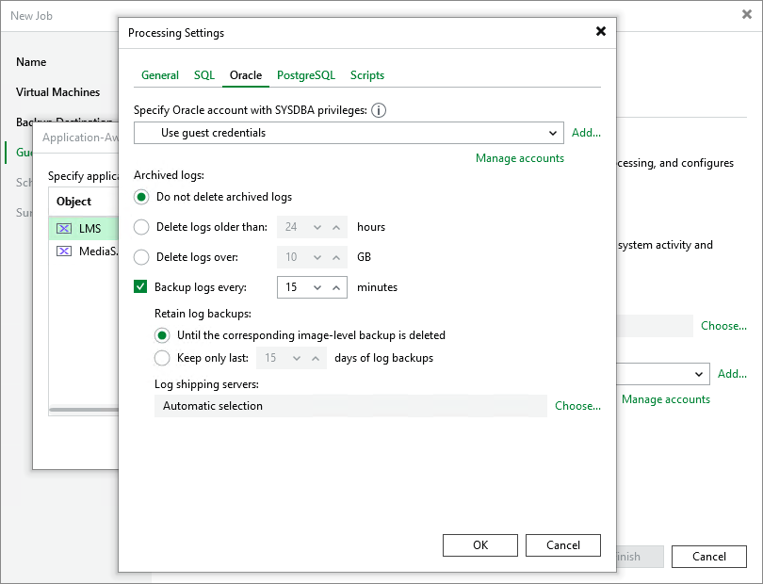Click the VM object icon beside LMS
Viewport: 763px width, 584px height.
coord(66,227)
